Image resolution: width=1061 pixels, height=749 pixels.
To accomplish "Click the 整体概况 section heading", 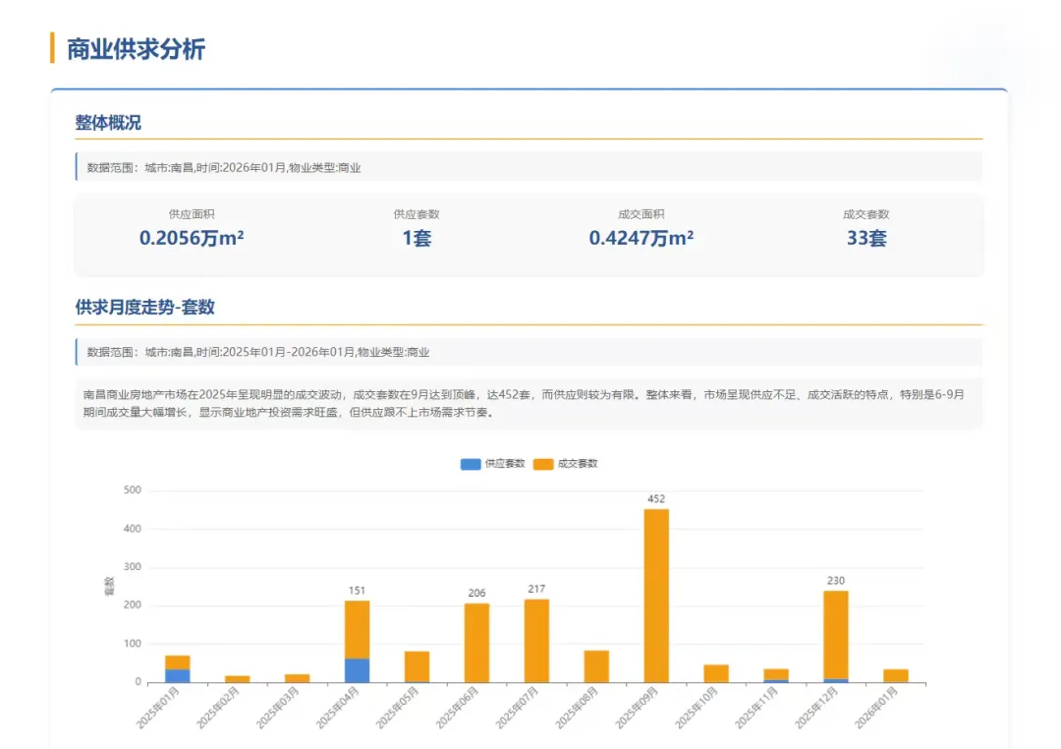I will tap(108, 123).
